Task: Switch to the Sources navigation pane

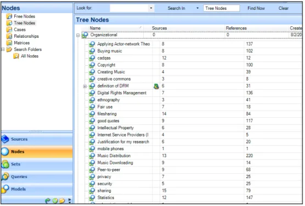Action: pos(37,139)
